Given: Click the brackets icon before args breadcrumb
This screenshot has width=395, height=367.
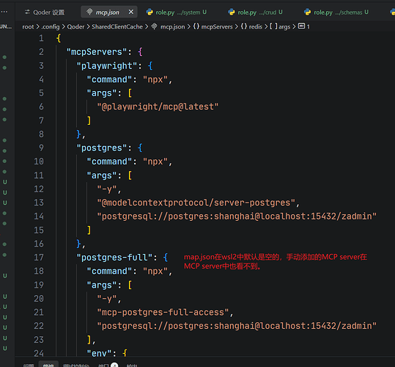Looking at the screenshot, I should pos(273,26).
